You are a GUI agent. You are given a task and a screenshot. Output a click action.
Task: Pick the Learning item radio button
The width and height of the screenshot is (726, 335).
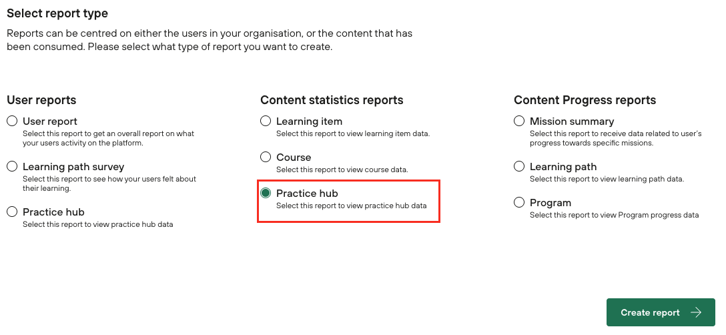click(266, 121)
